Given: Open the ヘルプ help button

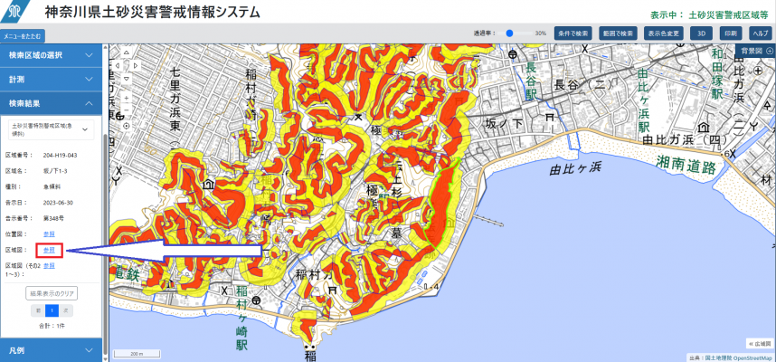Looking at the screenshot, I should pyautogui.click(x=759, y=33).
